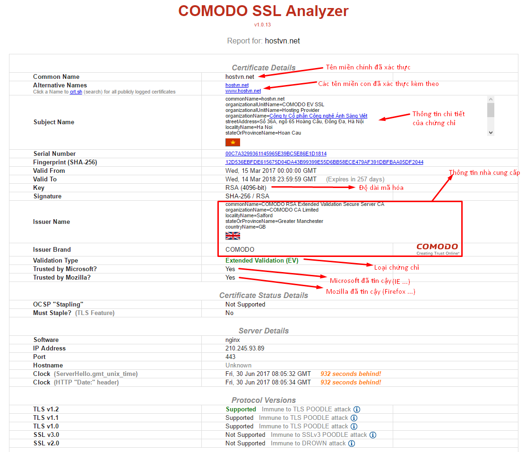Click the Subject Name scrollbar thumb
The width and height of the screenshot is (526, 452).
click(491, 110)
